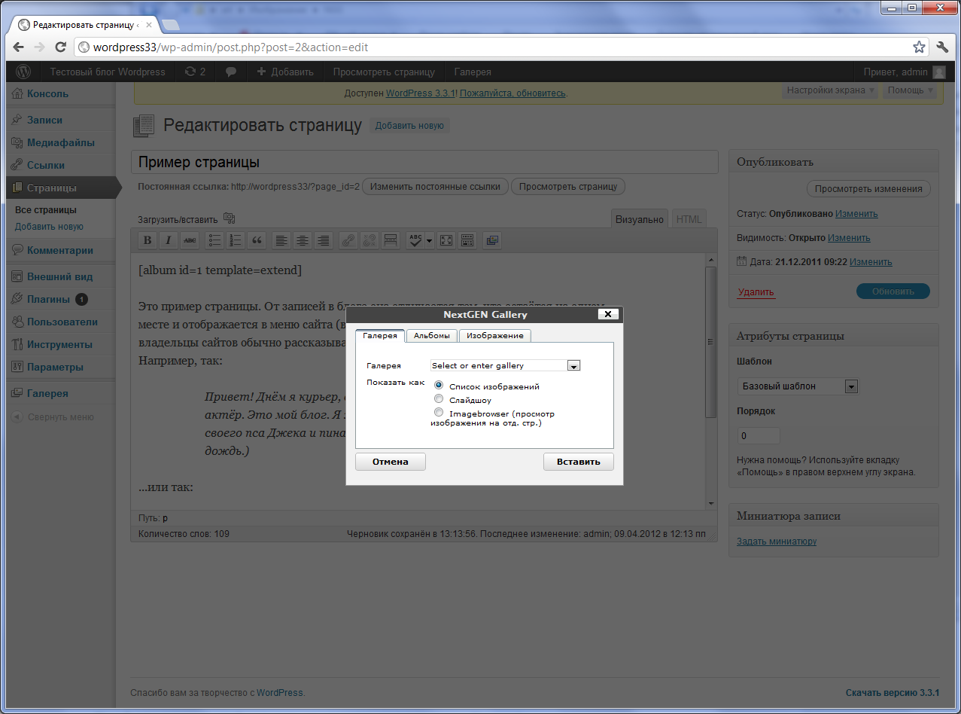Image resolution: width=961 pixels, height=714 pixels.
Task: Click the unlink icon
Action: click(369, 241)
